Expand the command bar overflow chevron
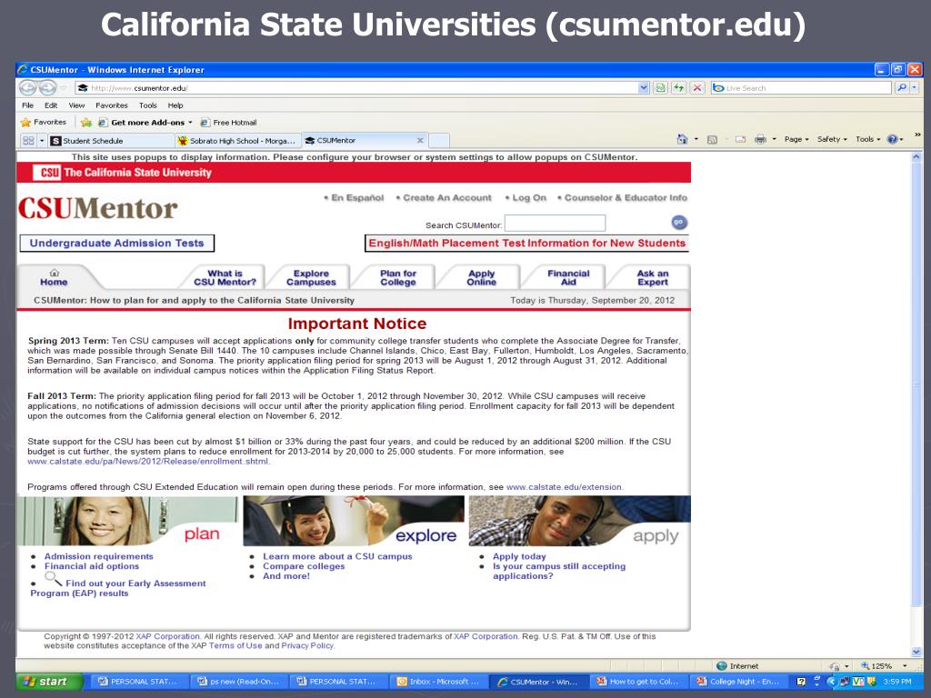The width and height of the screenshot is (931, 698). (917, 135)
